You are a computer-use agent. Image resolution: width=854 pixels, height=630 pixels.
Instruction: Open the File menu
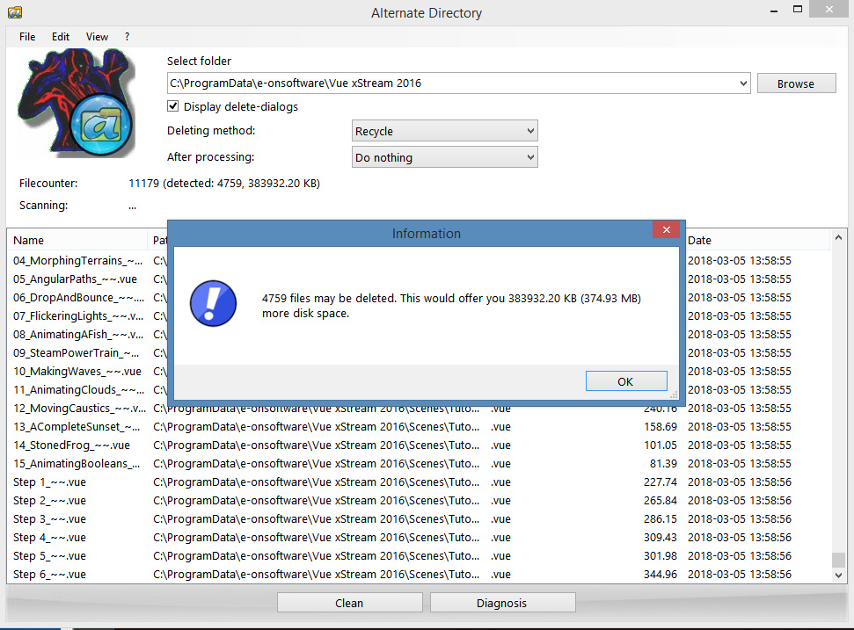tap(27, 37)
